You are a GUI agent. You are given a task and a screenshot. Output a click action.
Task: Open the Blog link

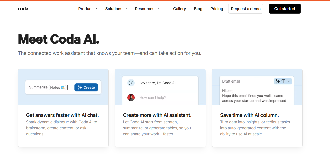pyautogui.click(x=198, y=9)
